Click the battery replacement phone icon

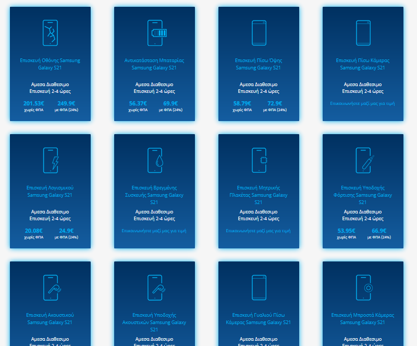coord(157,33)
